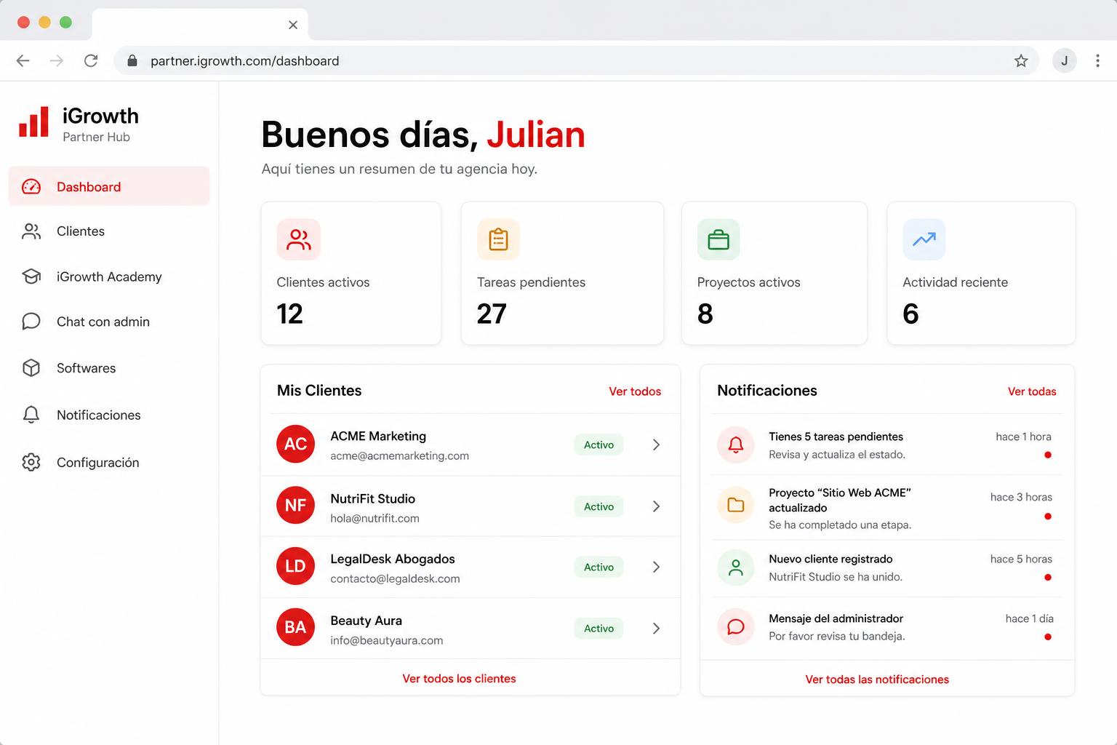Click Ver todos in Mis Clientes

pyautogui.click(x=635, y=391)
